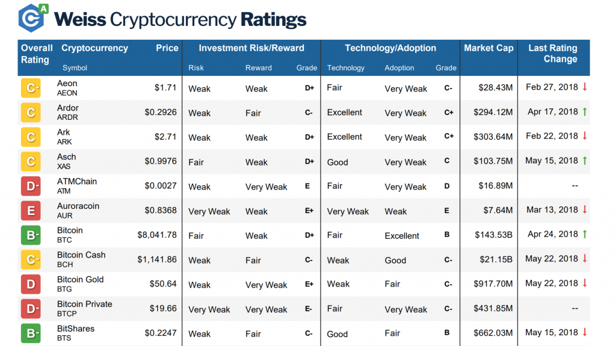
Task: Click the red down arrow beside Feb 27, 2018
Action: point(584,87)
